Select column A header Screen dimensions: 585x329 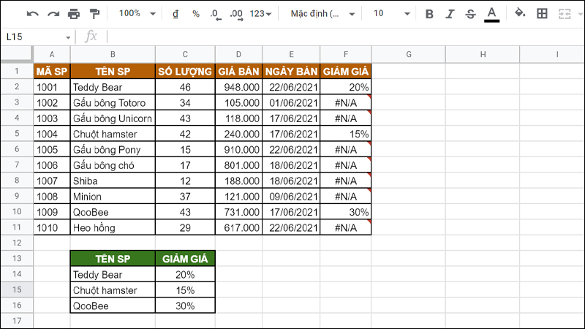tap(52, 54)
